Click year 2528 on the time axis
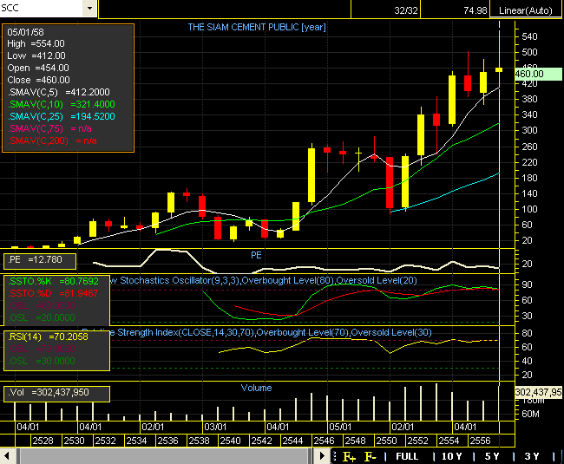Screen dimensions: 564x464 coord(43,441)
